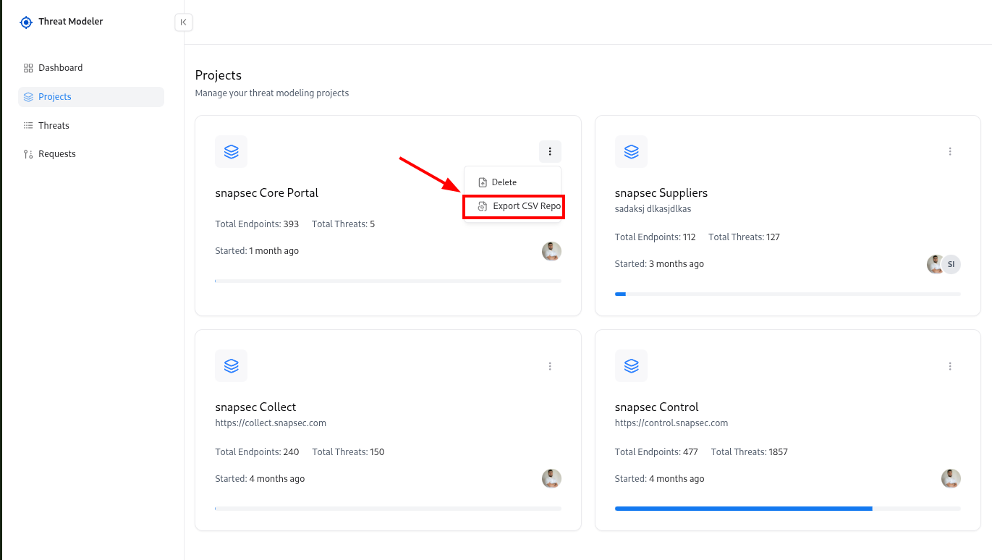Screen dimensions: 992x560
Task: Click the https://collect.snapsec.com URL text
Action: 271,423
